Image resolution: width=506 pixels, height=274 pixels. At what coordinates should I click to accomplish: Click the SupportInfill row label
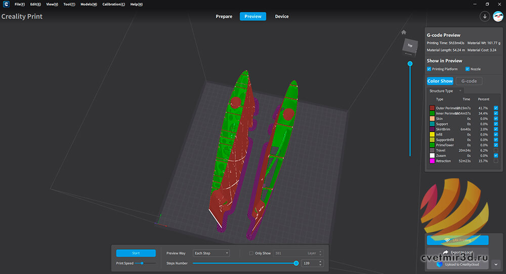pos(445,140)
